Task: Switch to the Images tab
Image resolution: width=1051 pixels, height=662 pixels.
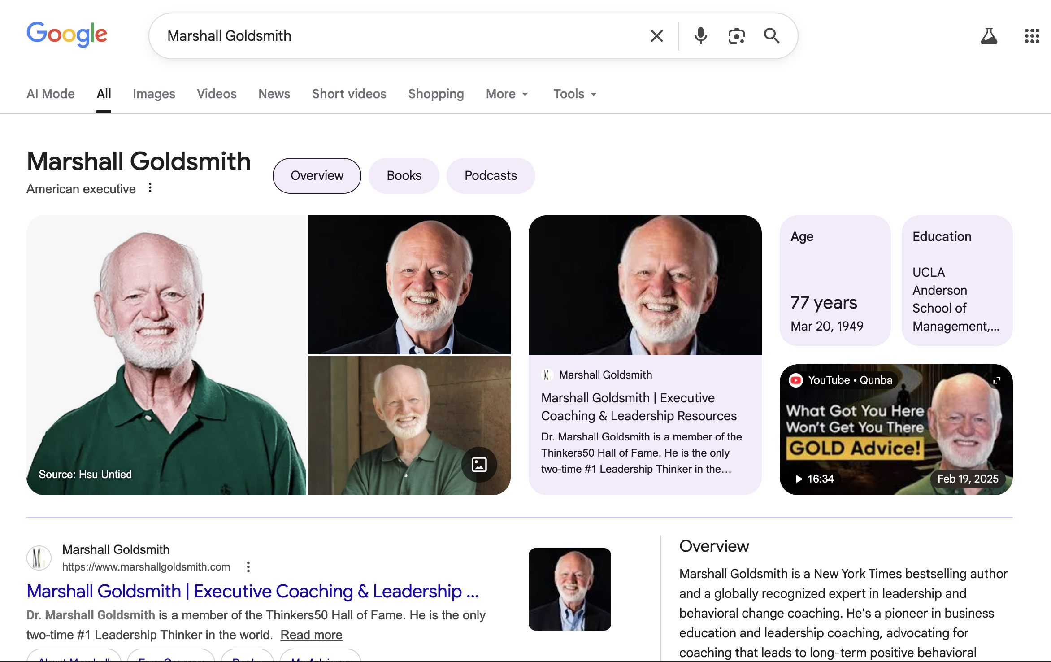Action: tap(154, 94)
